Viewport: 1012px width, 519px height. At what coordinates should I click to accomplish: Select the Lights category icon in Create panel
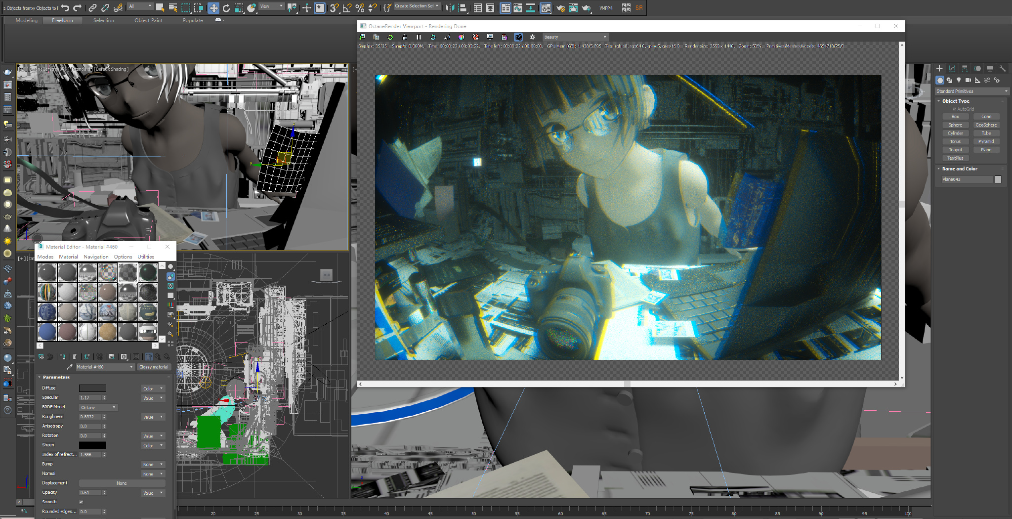959,80
